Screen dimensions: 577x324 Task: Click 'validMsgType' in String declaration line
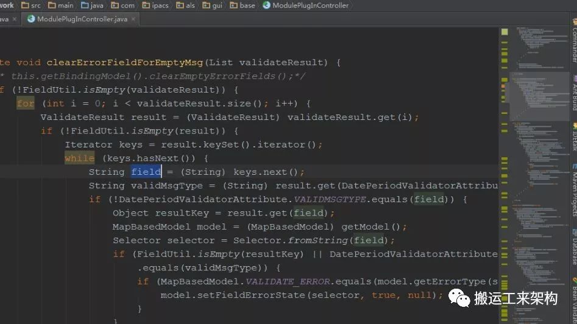click(x=167, y=186)
